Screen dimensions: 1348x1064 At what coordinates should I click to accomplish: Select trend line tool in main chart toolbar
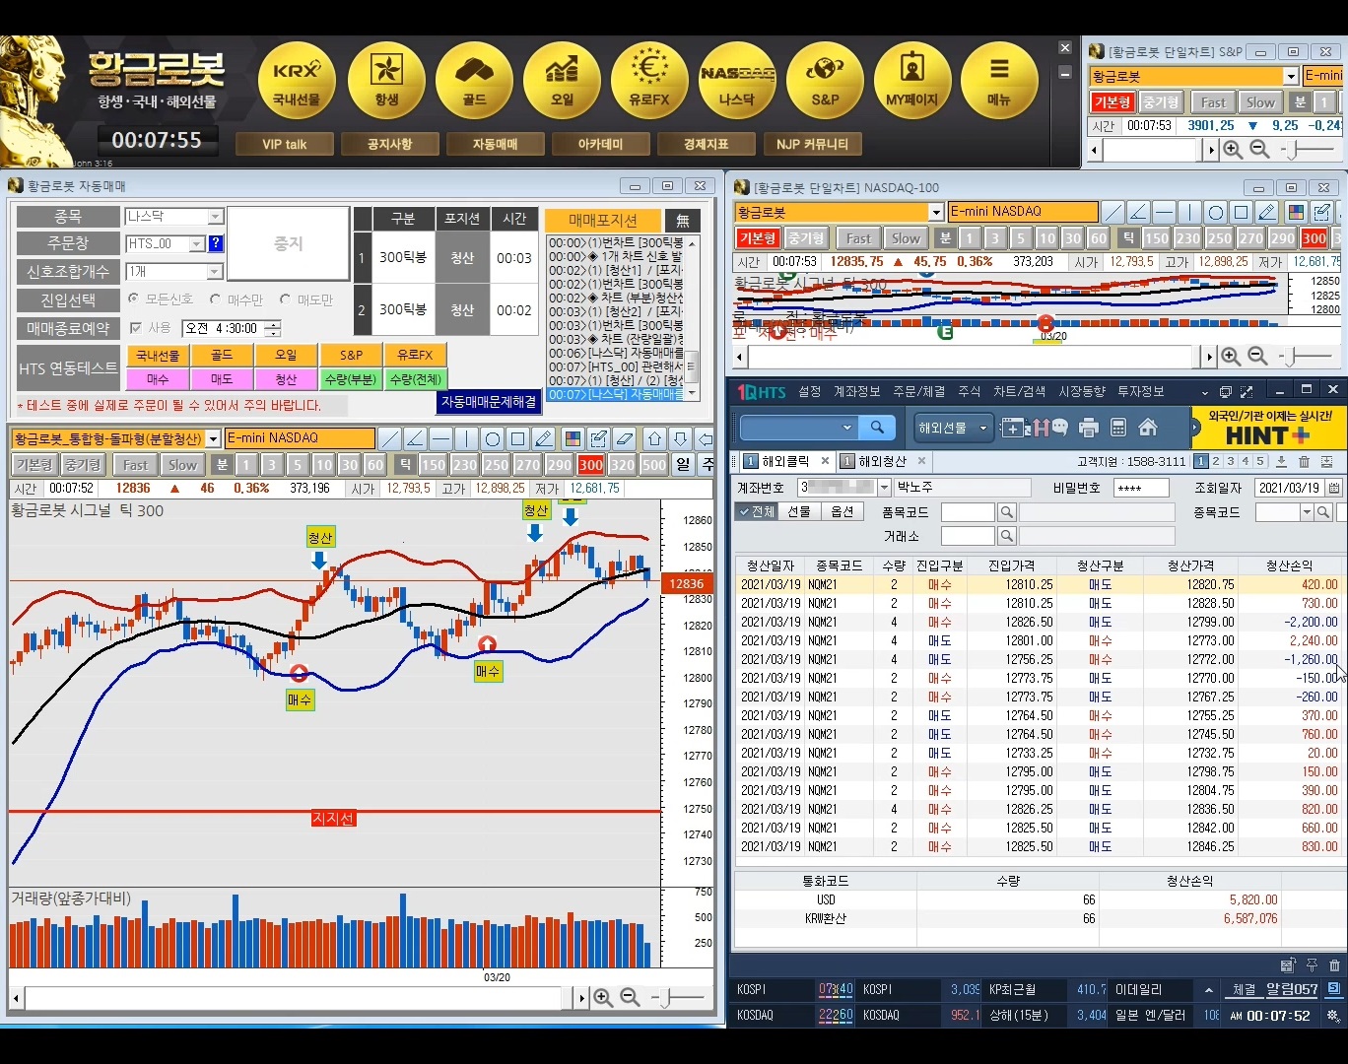click(390, 438)
